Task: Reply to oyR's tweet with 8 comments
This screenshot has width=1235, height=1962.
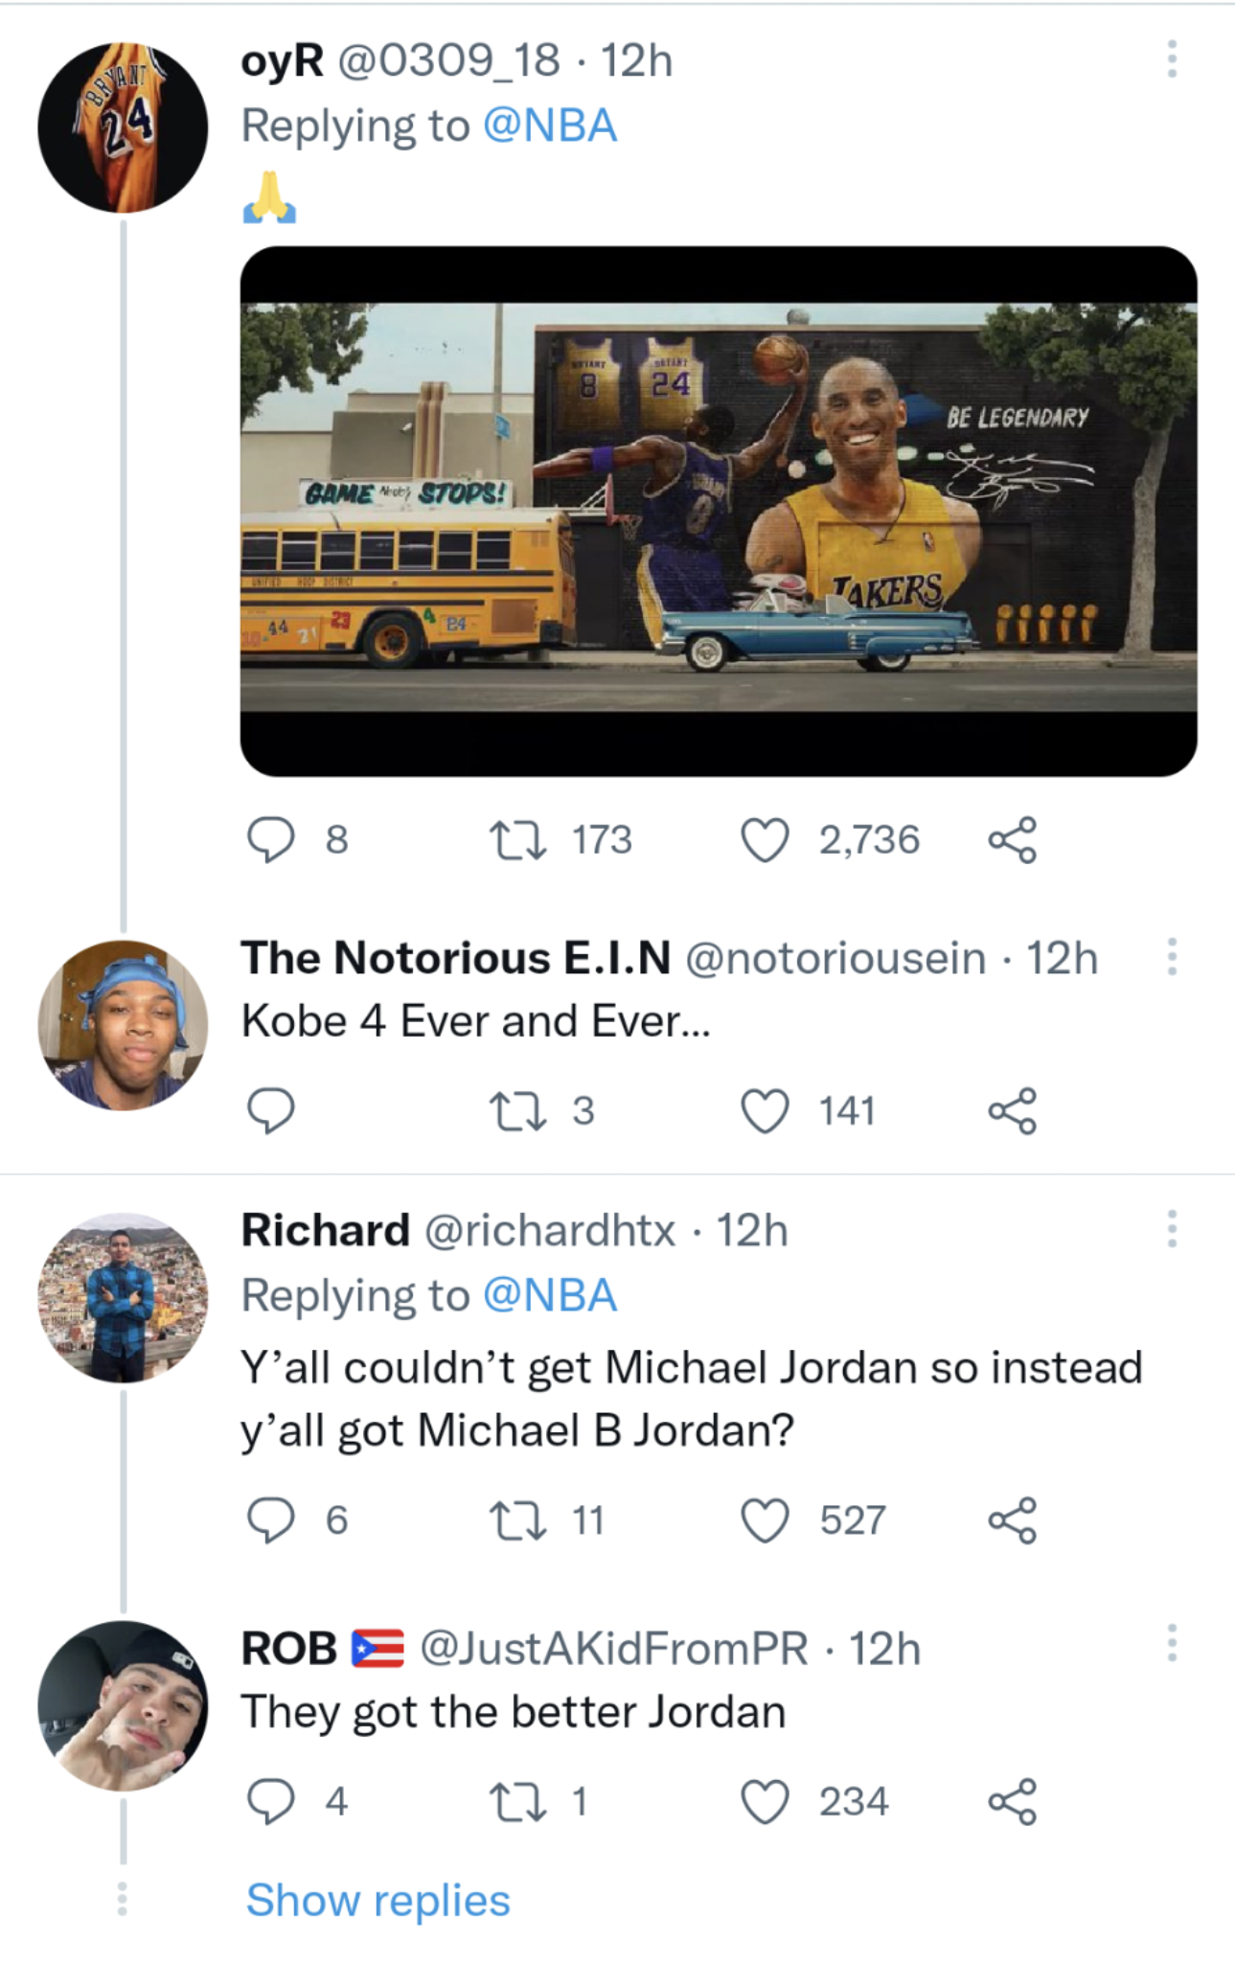Action: pyautogui.click(x=270, y=840)
